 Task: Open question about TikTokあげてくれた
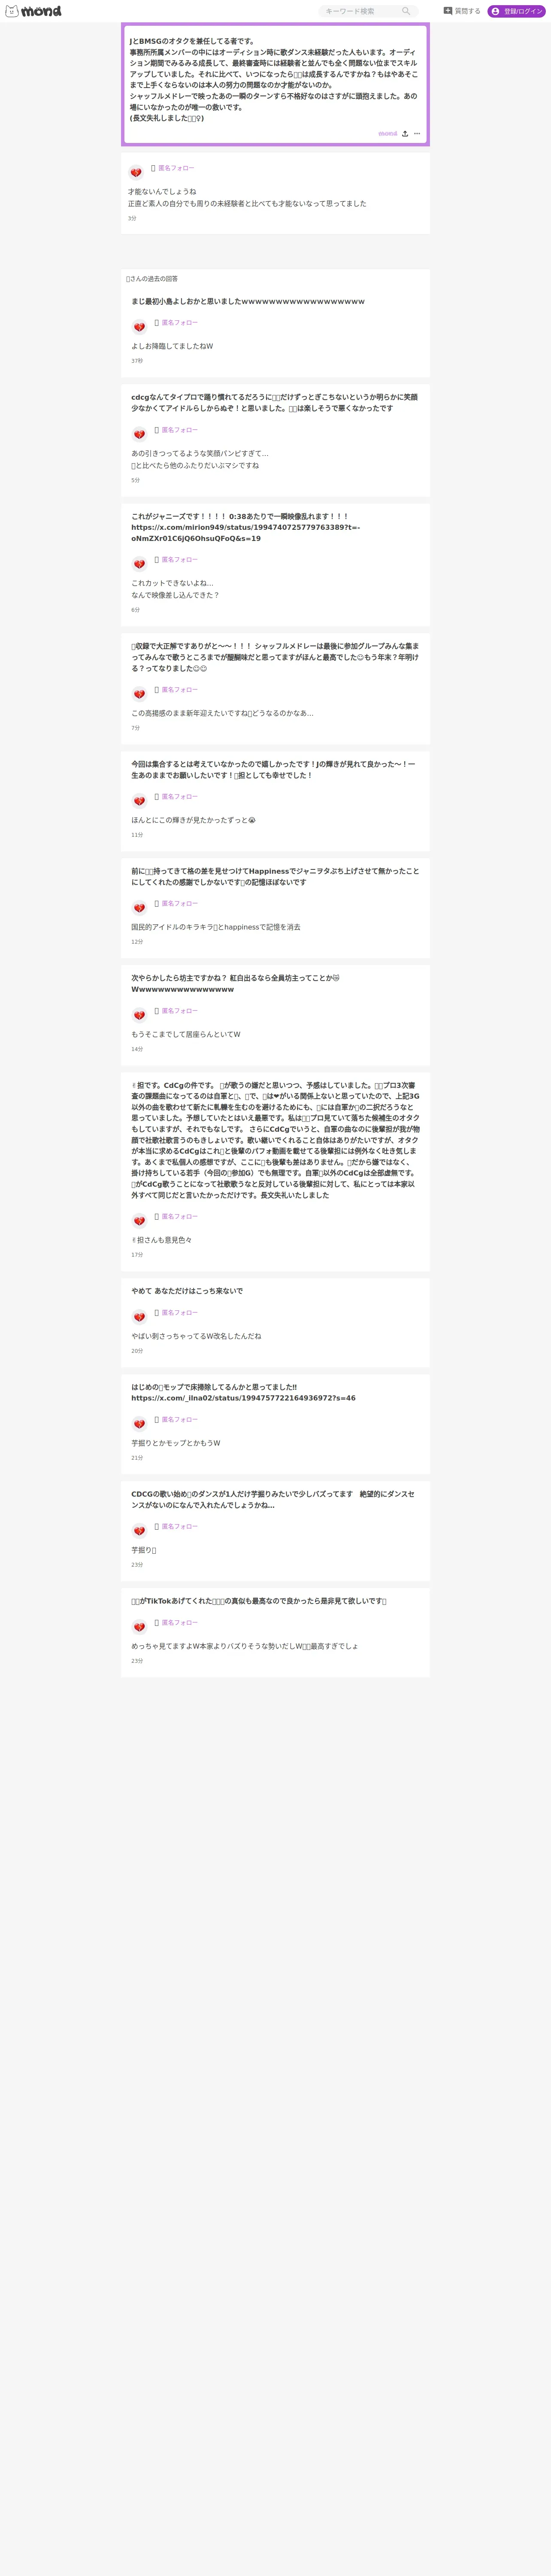coord(259,1601)
